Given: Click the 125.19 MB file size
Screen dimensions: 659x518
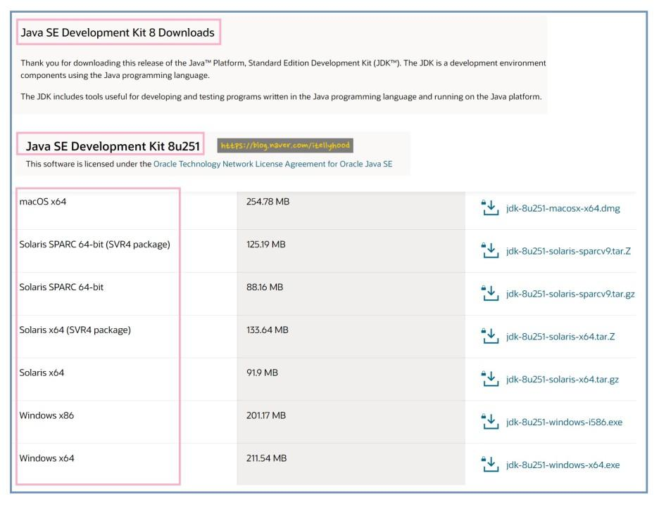Looking at the screenshot, I should tap(265, 245).
